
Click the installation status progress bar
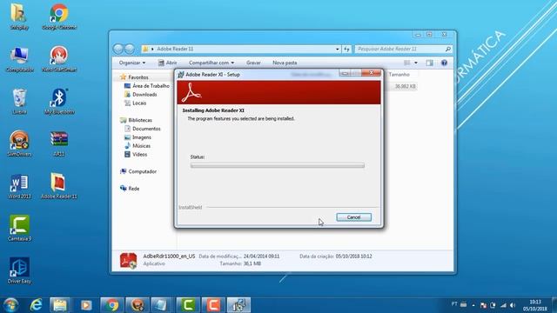tap(278, 165)
